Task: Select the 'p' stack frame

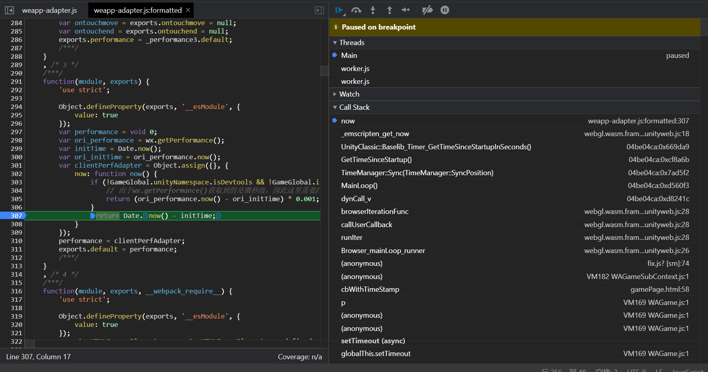Action: [515, 303]
